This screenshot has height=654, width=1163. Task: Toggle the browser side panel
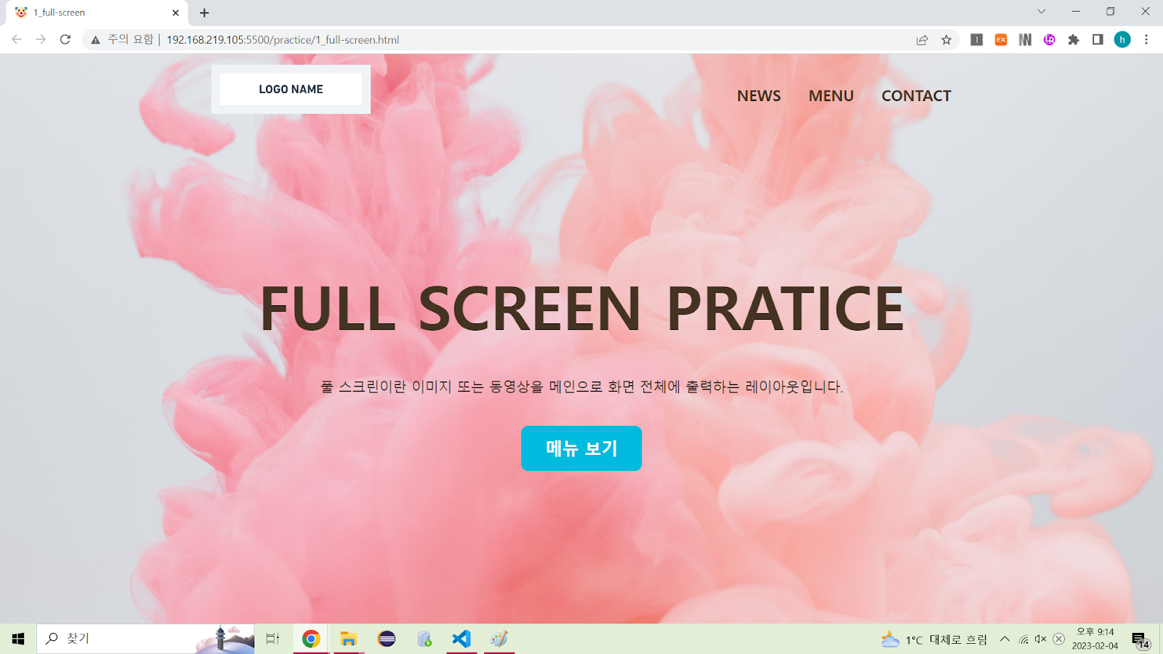1098,40
